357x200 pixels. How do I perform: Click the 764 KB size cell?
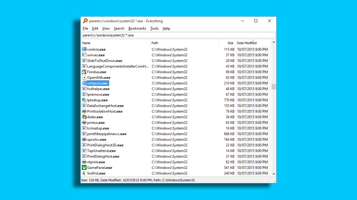click(229, 140)
